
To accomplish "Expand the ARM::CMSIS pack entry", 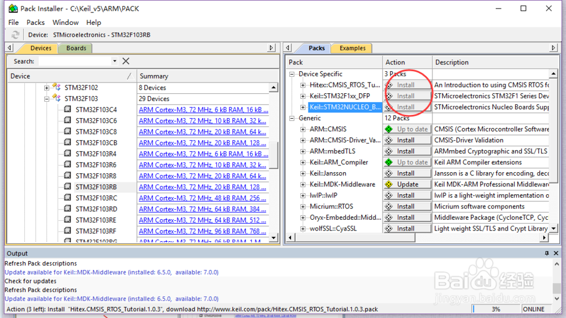I will 303,129.
